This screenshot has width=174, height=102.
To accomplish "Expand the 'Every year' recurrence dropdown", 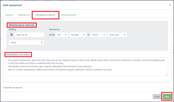I will click(x=117, y=35).
